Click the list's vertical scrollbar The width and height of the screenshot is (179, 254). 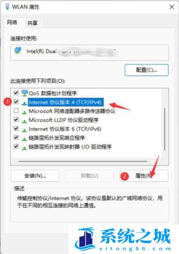pyautogui.click(x=165, y=129)
